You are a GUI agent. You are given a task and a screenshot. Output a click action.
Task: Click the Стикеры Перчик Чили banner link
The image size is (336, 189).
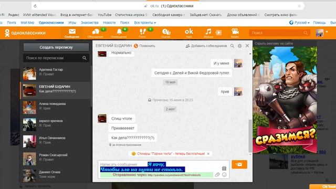[x=171, y=154]
